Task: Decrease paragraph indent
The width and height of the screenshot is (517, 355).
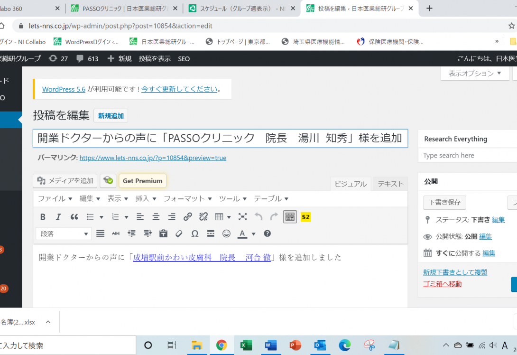Action: point(131,234)
